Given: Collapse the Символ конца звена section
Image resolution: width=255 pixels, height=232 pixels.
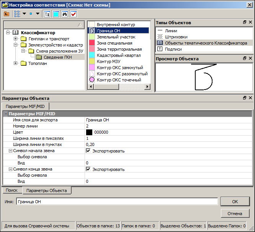Looking at the screenshot, I should pos(10,169).
